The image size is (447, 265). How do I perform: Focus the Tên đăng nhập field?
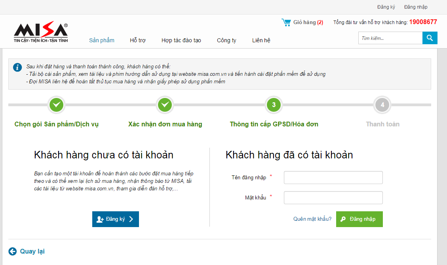point(333,178)
